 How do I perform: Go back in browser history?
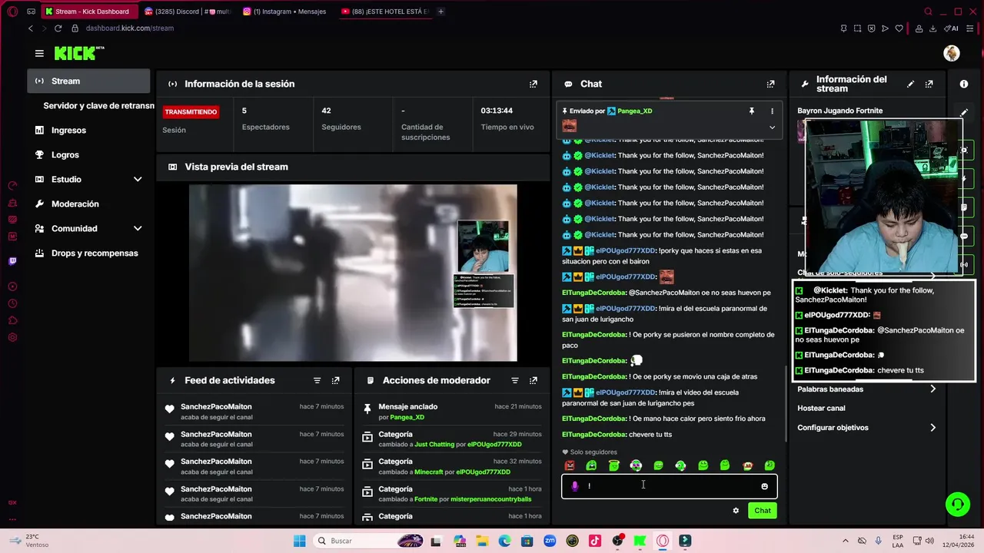(31, 28)
